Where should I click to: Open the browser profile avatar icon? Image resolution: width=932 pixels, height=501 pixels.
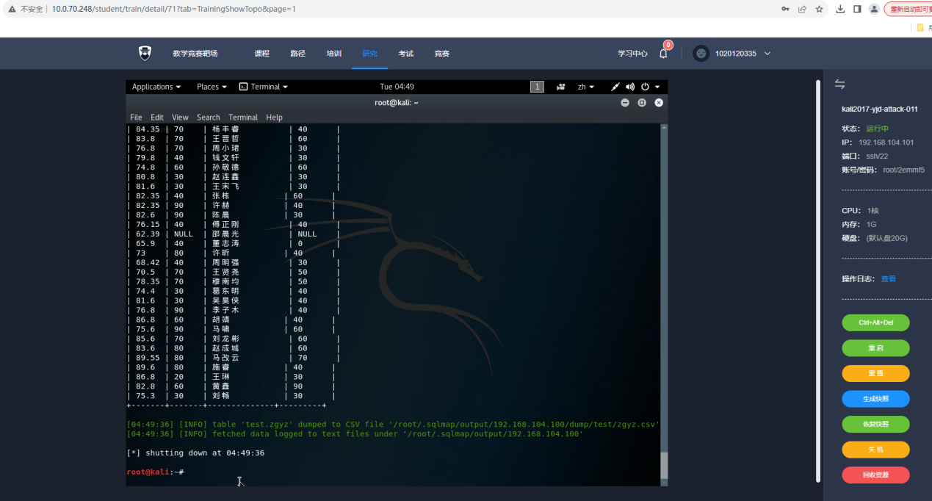coord(874,9)
